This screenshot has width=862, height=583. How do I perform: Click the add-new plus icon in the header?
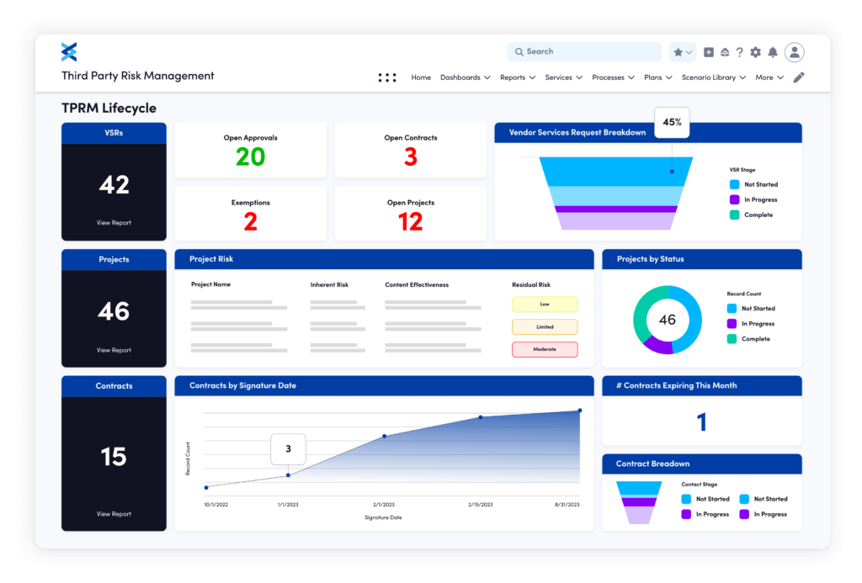point(708,52)
